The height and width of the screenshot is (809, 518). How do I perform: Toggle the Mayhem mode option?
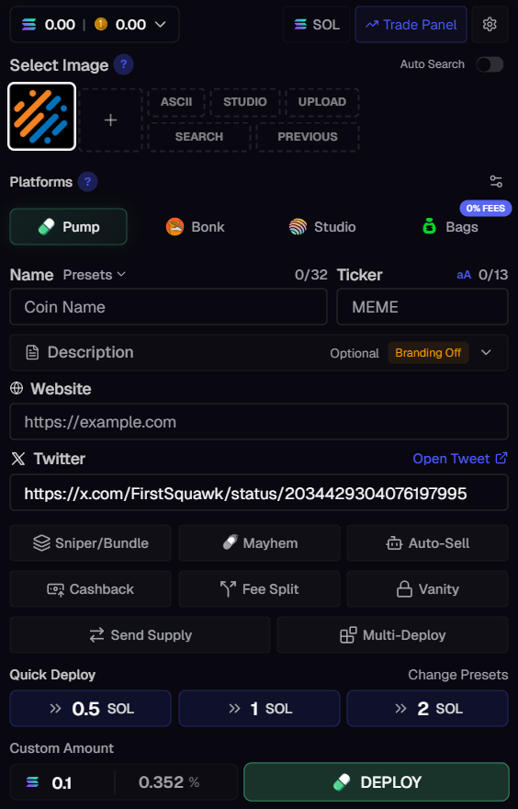pos(259,542)
